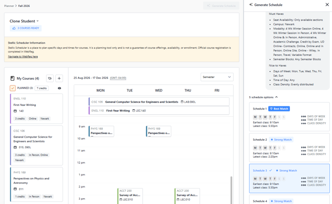Select the TUE column header
The height and width of the screenshot is (204, 332).
pos(130,90)
